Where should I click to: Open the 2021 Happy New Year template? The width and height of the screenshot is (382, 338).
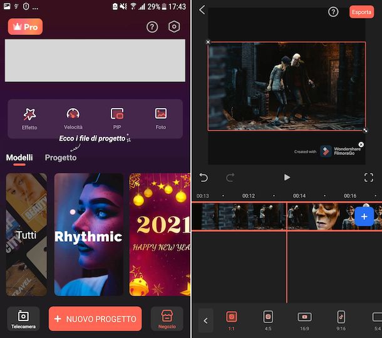tap(160, 234)
